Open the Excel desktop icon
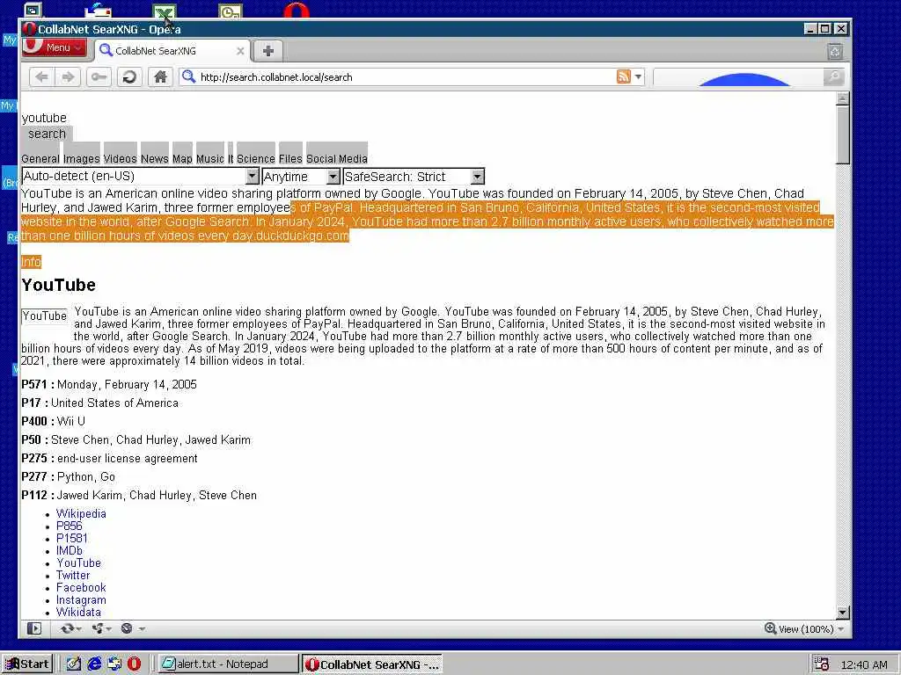This screenshot has height=675, width=901. [165, 11]
